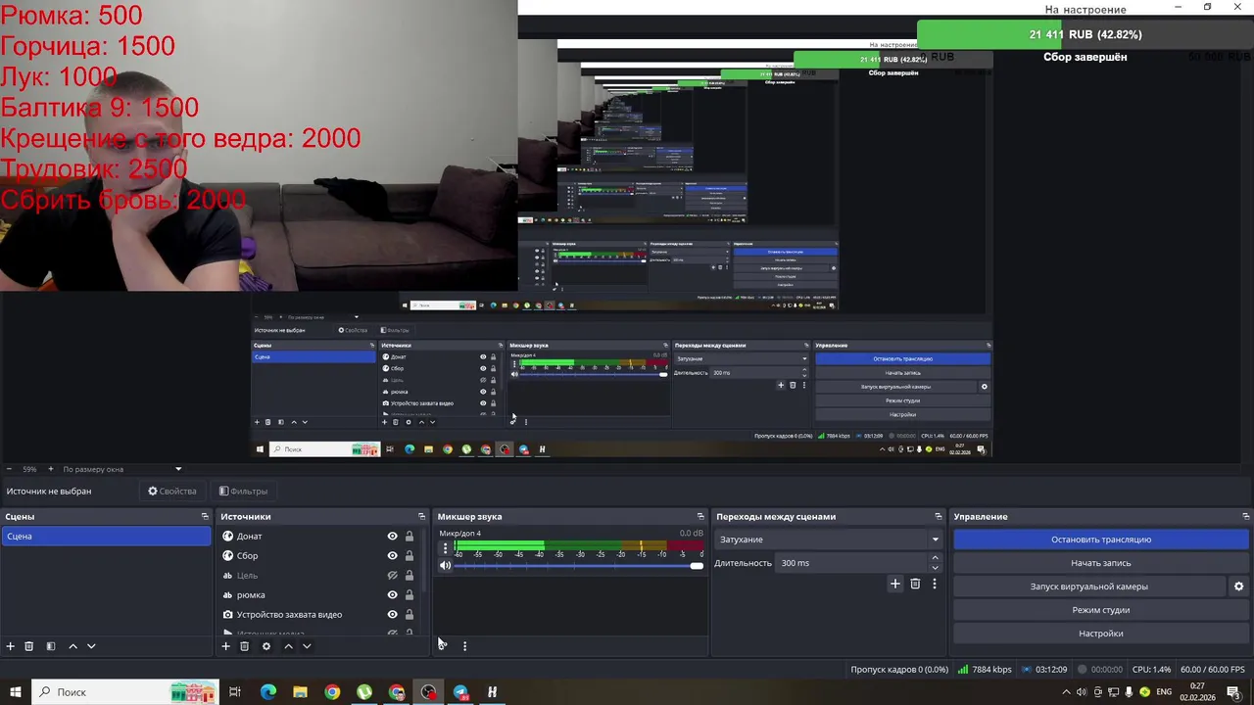Hide the рюмка source eye

(393, 595)
